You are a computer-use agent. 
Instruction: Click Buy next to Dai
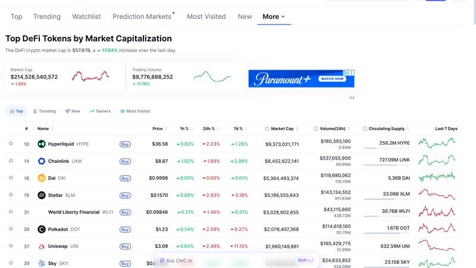[x=125, y=178]
